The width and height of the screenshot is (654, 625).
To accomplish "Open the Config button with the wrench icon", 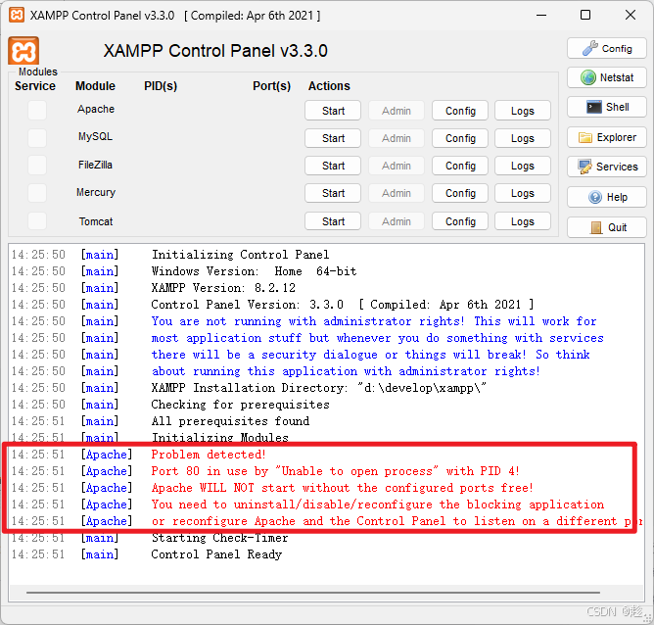I will [606, 48].
